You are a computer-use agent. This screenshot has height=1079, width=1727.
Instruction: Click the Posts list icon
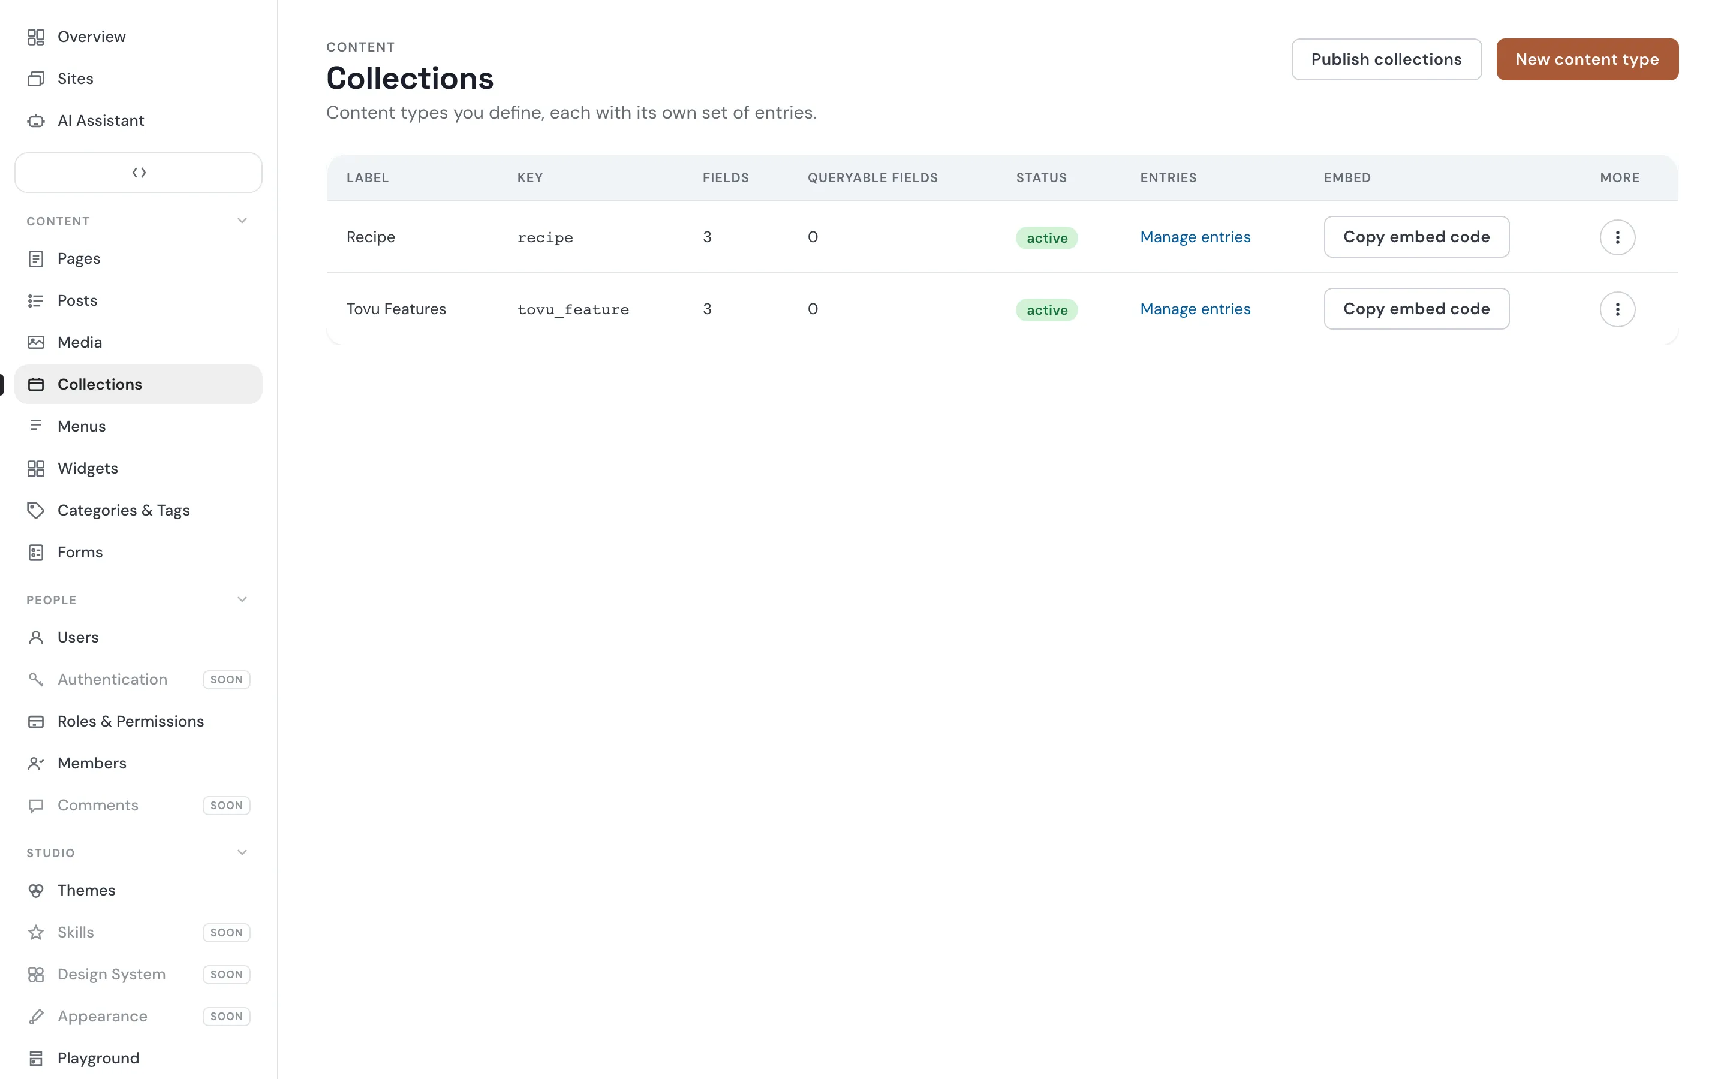[36, 300]
